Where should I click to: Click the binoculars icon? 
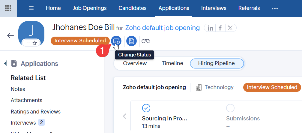point(146,41)
